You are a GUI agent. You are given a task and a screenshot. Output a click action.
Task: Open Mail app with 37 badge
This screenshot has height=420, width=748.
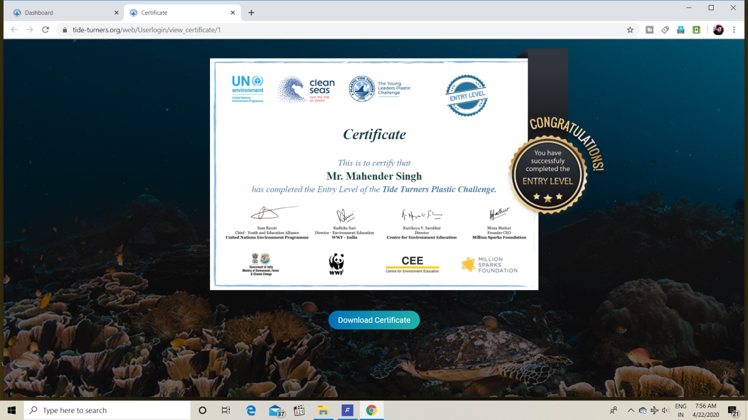click(276, 410)
